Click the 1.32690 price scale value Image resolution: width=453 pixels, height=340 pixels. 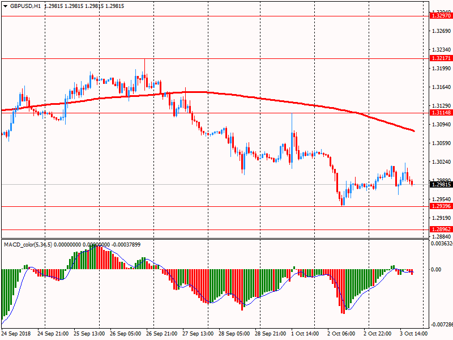(x=442, y=31)
